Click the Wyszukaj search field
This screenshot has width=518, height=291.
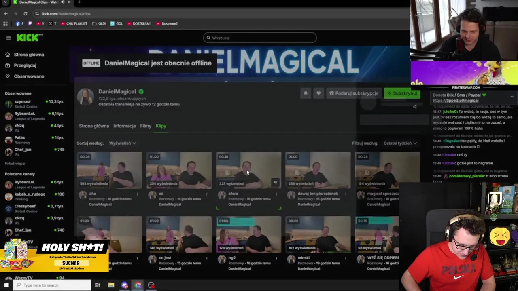260,38
